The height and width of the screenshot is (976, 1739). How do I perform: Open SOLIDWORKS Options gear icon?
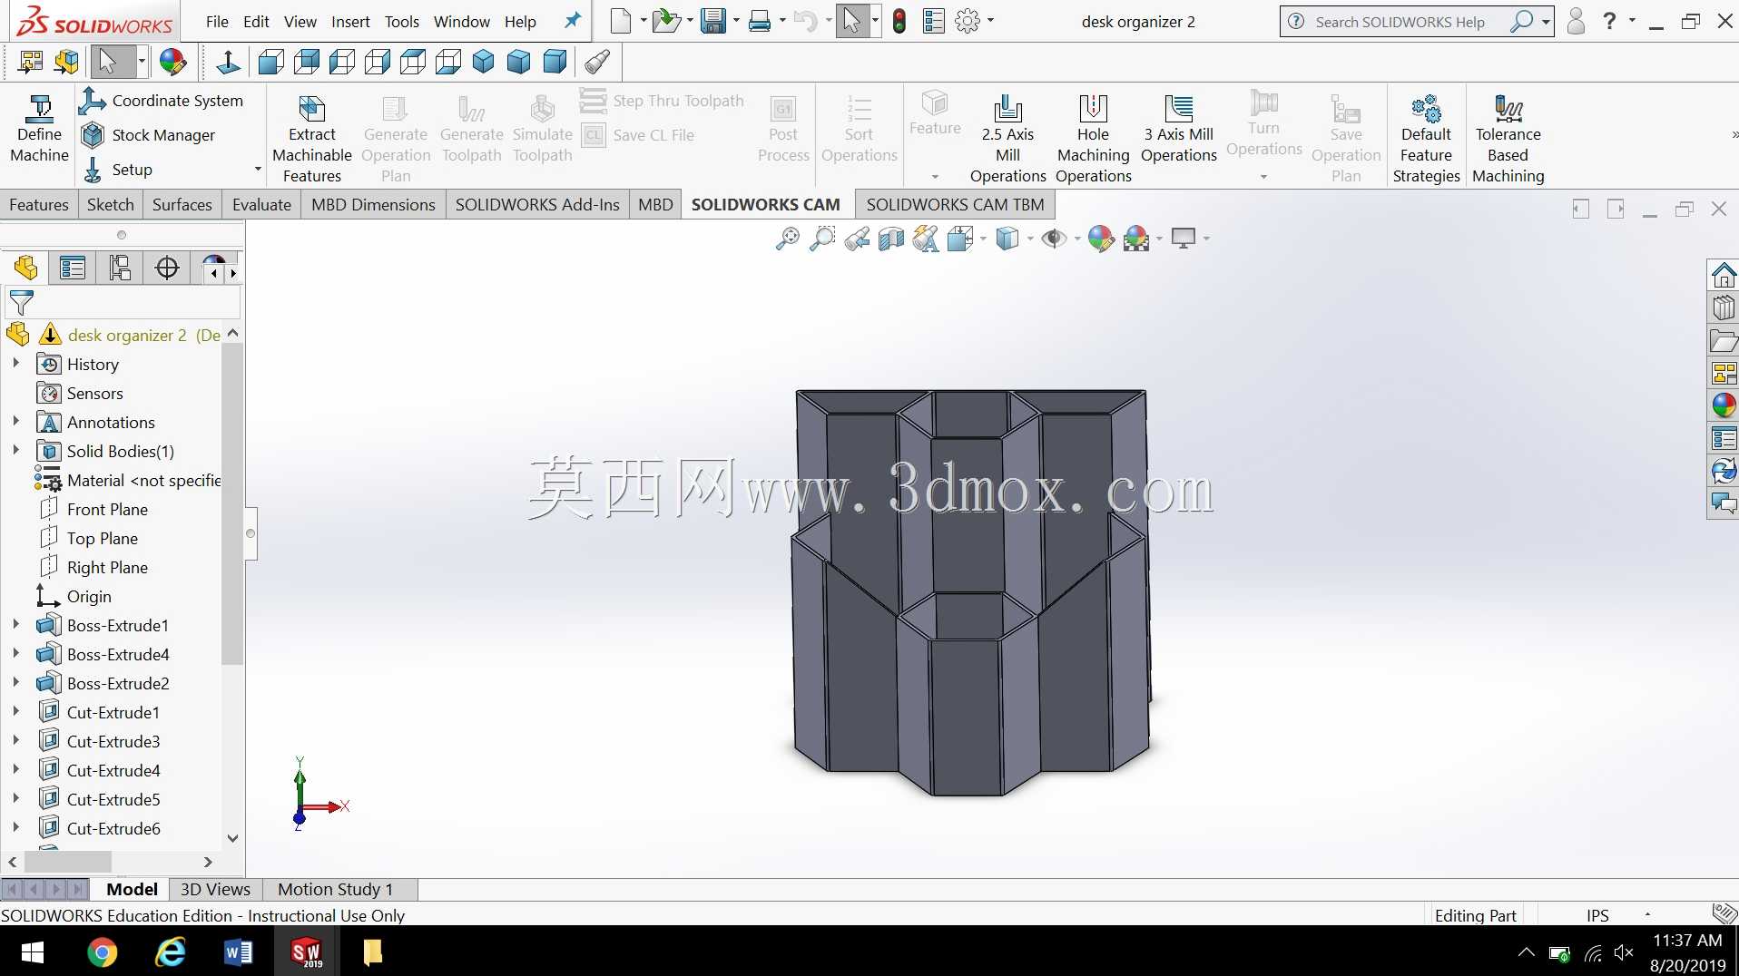click(968, 21)
